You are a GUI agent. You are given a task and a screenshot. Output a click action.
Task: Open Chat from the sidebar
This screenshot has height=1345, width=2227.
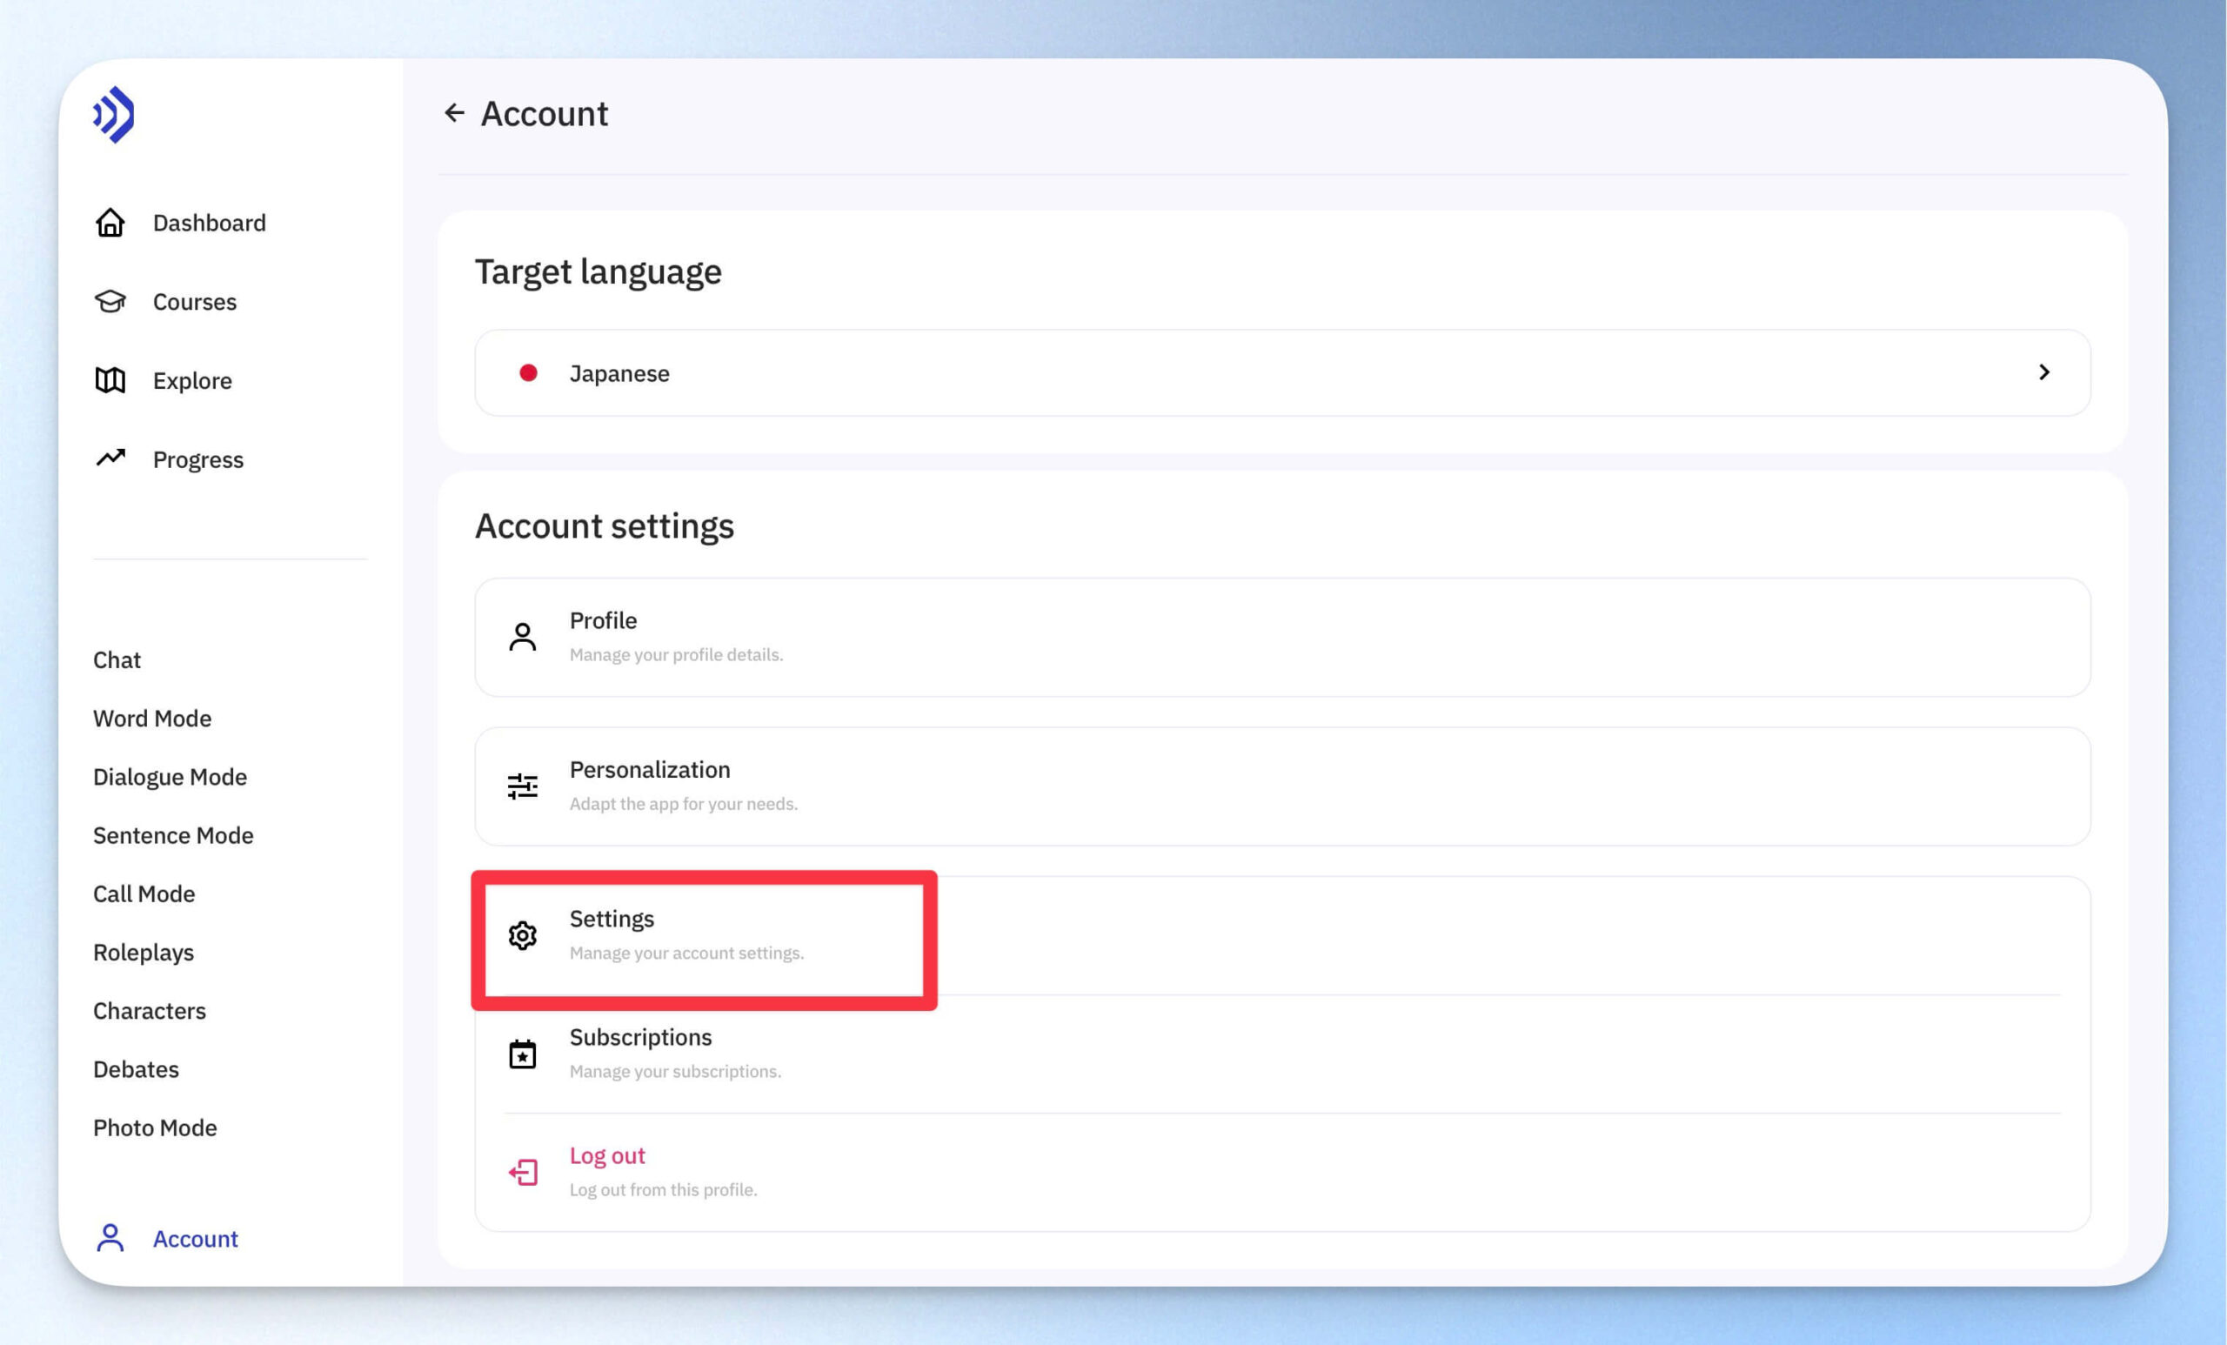pyautogui.click(x=117, y=659)
